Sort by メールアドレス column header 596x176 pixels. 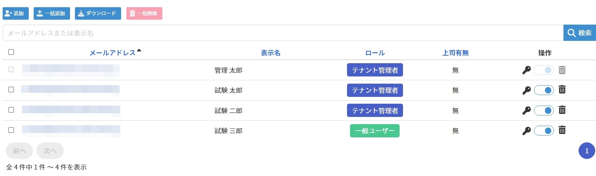coord(112,53)
